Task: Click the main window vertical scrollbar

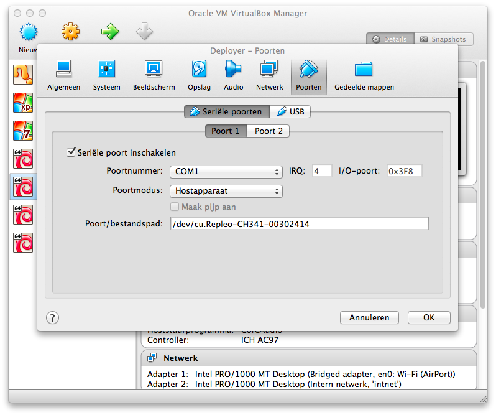Action: pyautogui.click(x=483, y=185)
